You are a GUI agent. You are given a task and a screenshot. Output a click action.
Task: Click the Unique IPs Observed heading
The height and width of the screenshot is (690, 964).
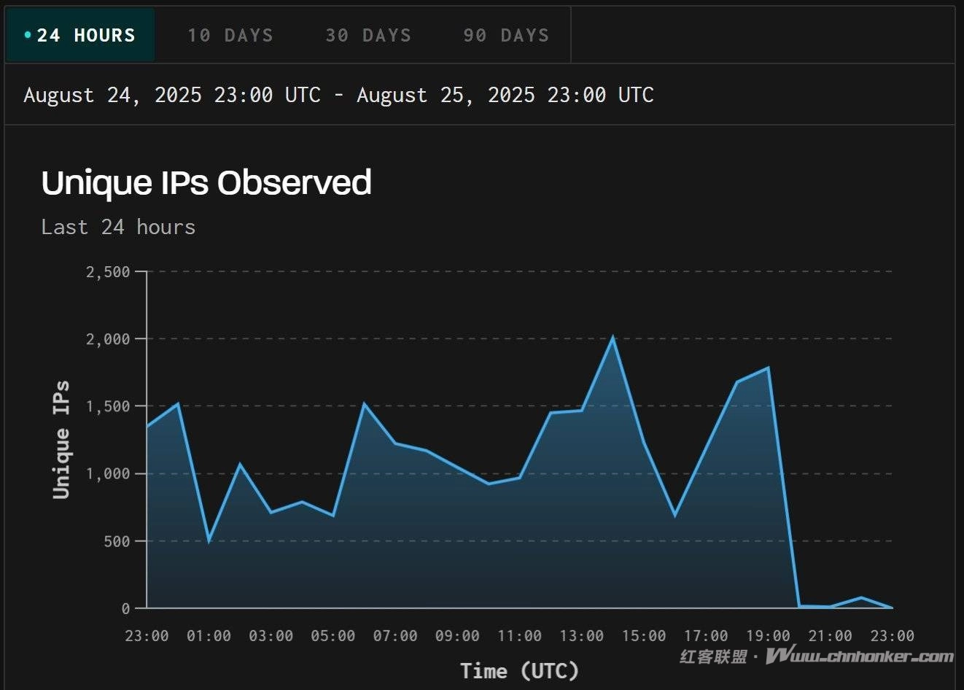click(206, 182)
